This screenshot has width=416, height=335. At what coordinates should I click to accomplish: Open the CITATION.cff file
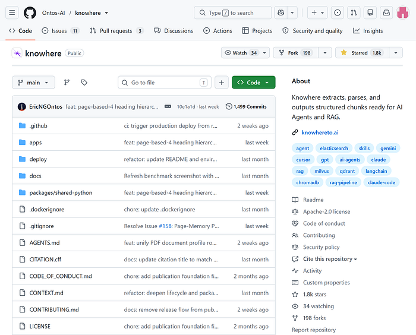point(45,260)
